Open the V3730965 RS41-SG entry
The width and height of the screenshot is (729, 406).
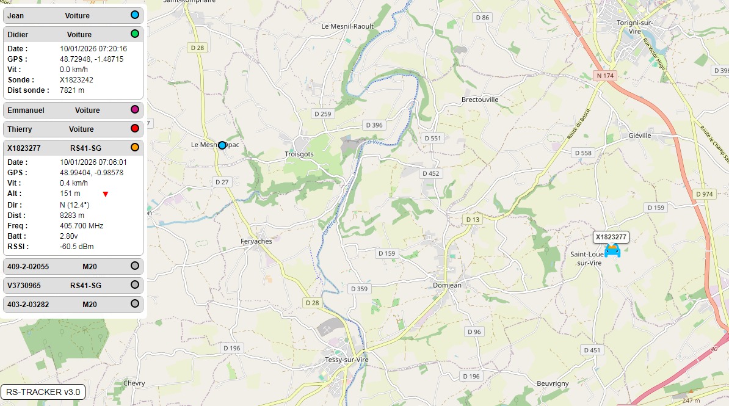coord(73,286)
